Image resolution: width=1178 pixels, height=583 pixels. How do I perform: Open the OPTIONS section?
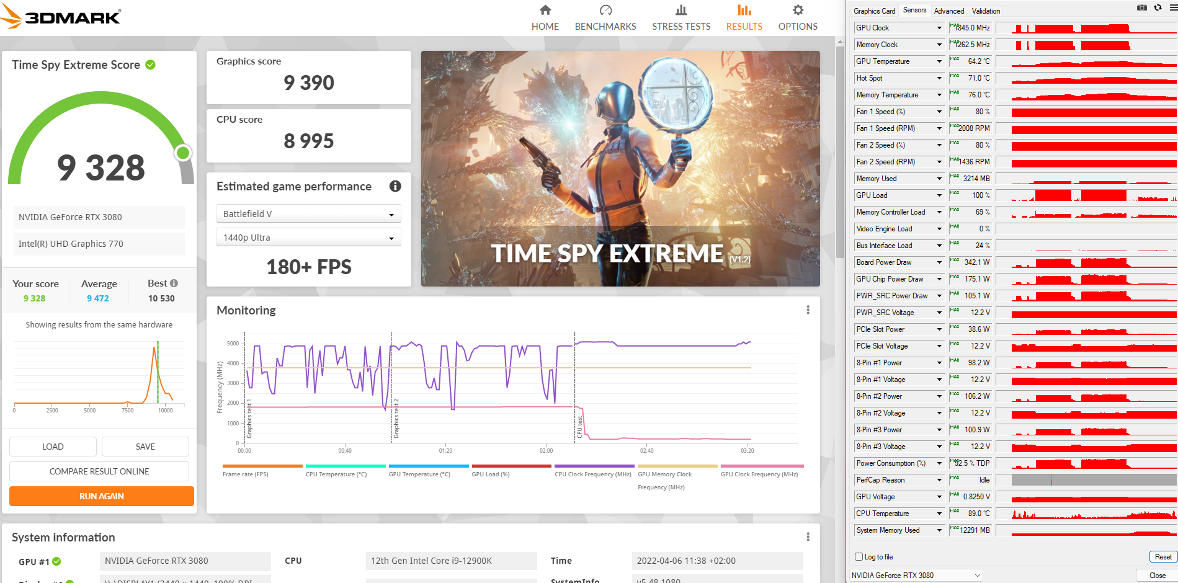coord(798,18)
